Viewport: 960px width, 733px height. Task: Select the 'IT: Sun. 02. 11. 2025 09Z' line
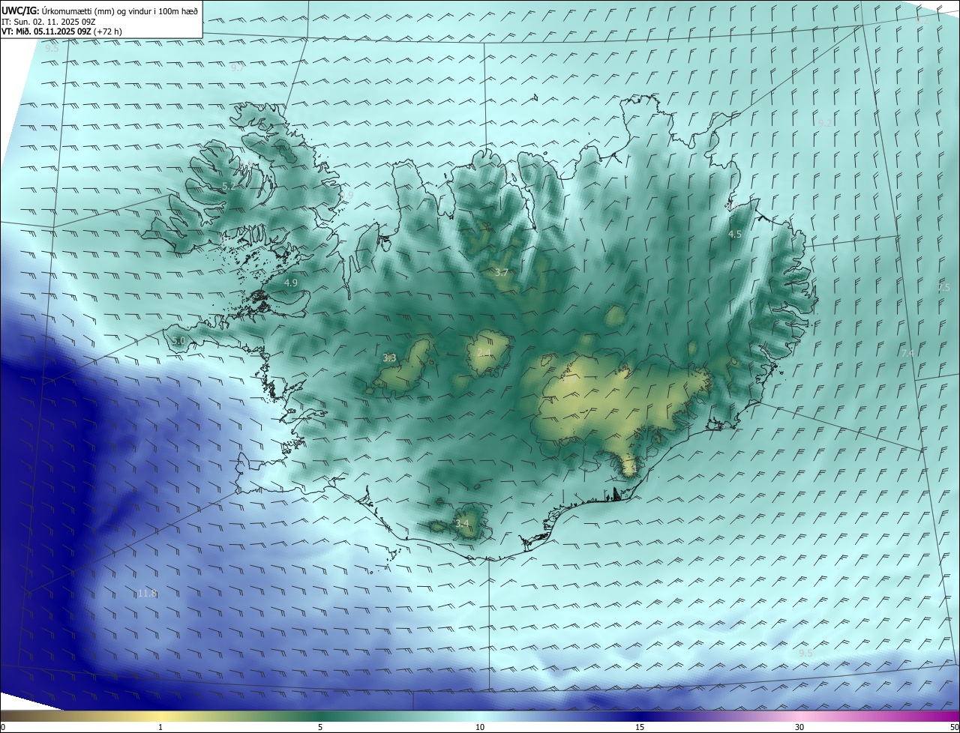(48, 21)
